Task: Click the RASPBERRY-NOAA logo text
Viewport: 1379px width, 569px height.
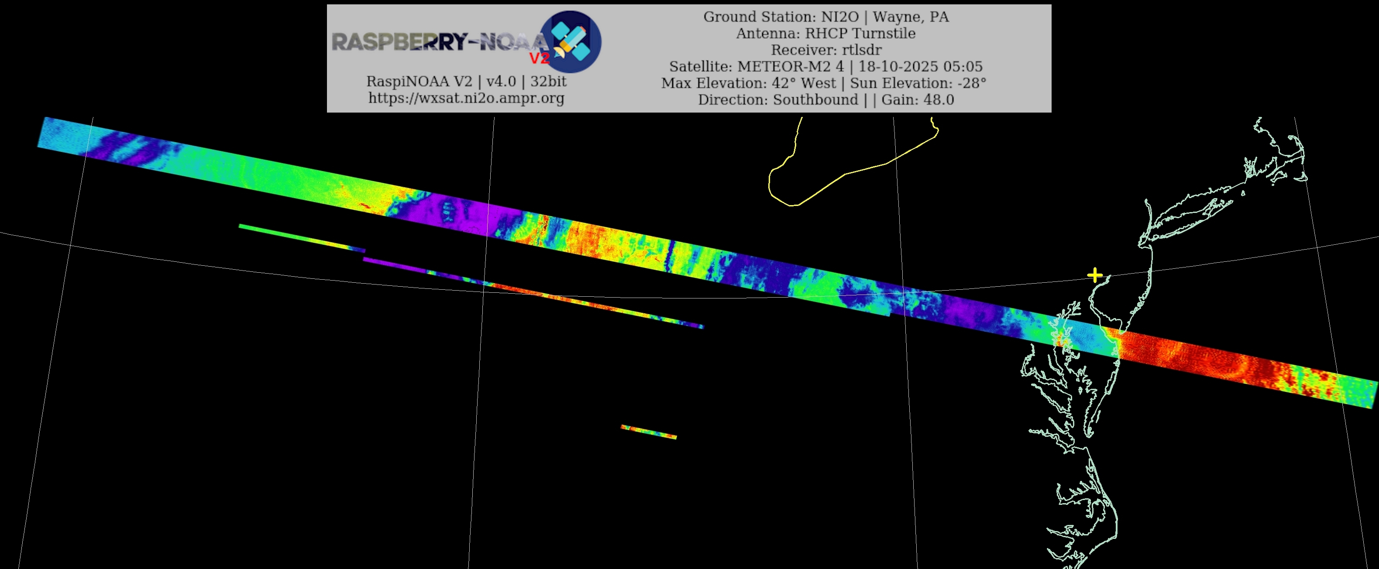Action: 438,41
